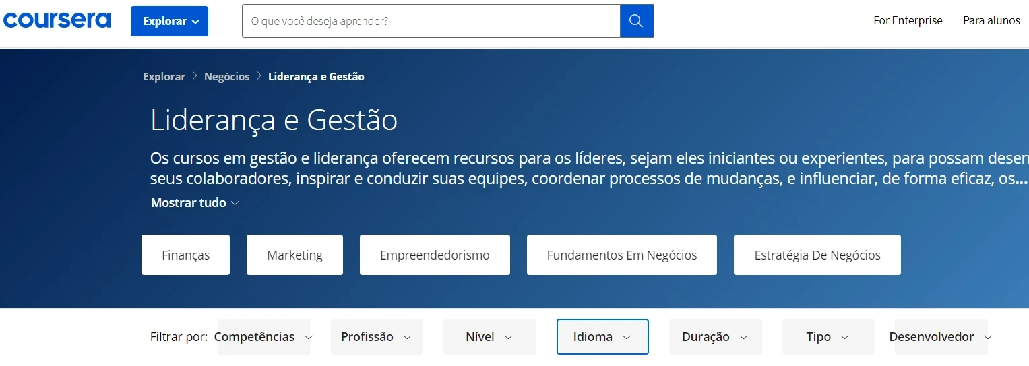The image size is (1029, 366).
Task: Open the Competências filter dropdown
Action: [x=263, y=337]
